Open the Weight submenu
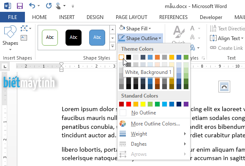 [154, 134]
